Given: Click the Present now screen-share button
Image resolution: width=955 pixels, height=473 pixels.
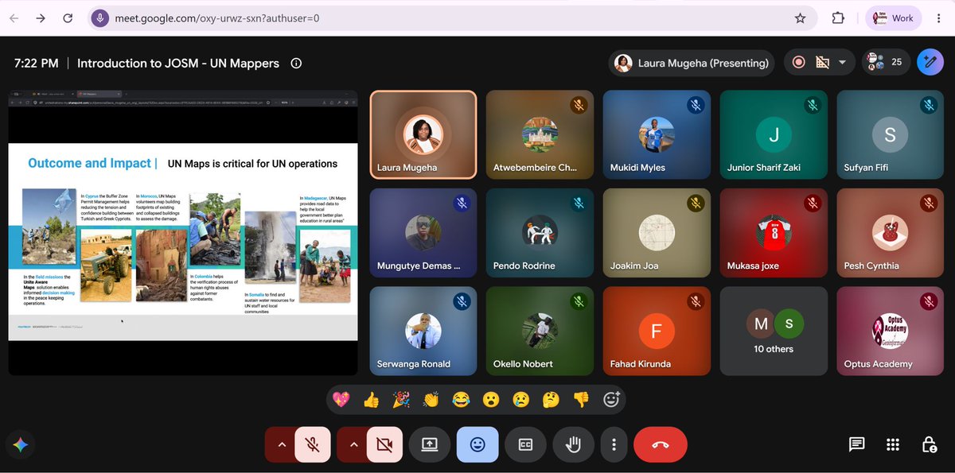Looking at the screenshot, I should (430, 445).
